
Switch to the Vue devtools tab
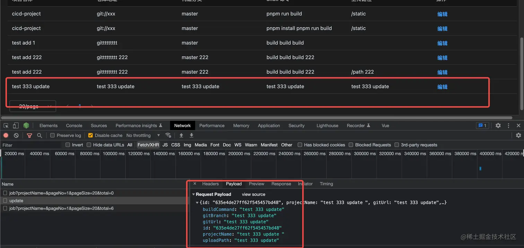point(385,126)
